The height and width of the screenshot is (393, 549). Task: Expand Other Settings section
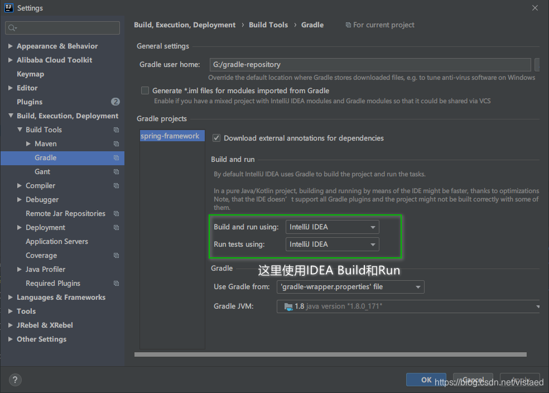pyautogui.click(x=11, y=339)
